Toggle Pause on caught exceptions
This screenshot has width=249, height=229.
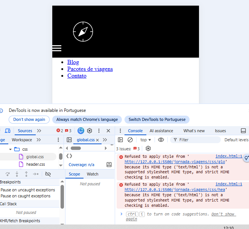click(26, 196)
